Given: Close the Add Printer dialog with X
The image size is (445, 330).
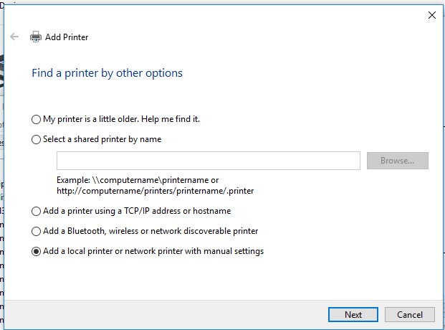Looking at the screenshot, I should (x=431, y=14).
